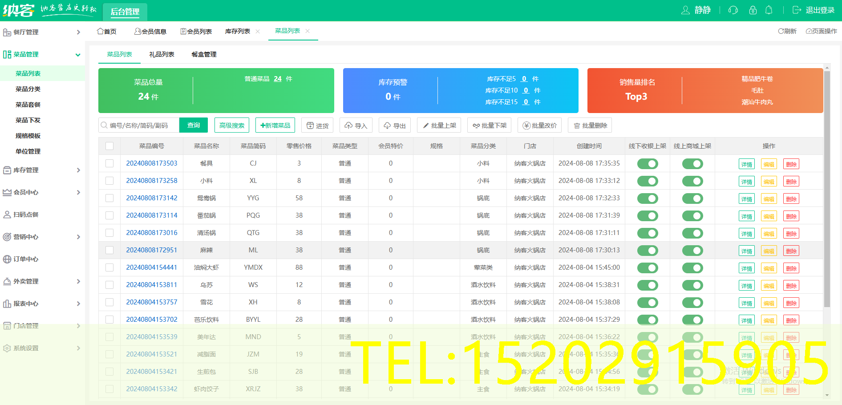The height and width of the screenshot is (405, 842).
Task: Check the select-all checkbox in the table header
Action: click(109, 146)
